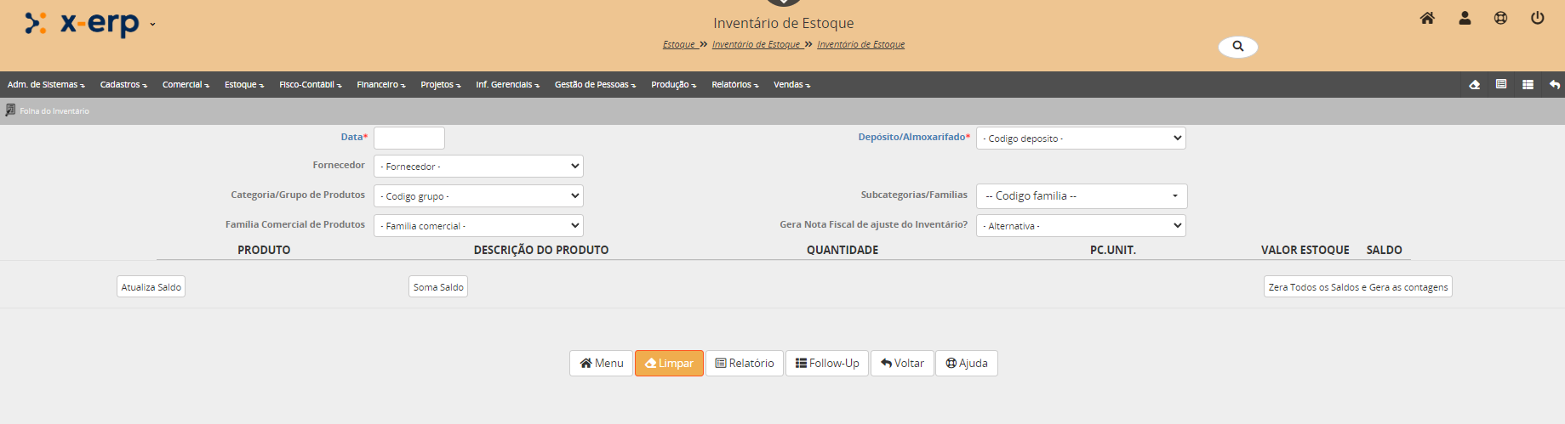Click the back arrow icon in menu bar
The height and width of the screenshot is (424, 1565).
click(x=1554, y=85)
